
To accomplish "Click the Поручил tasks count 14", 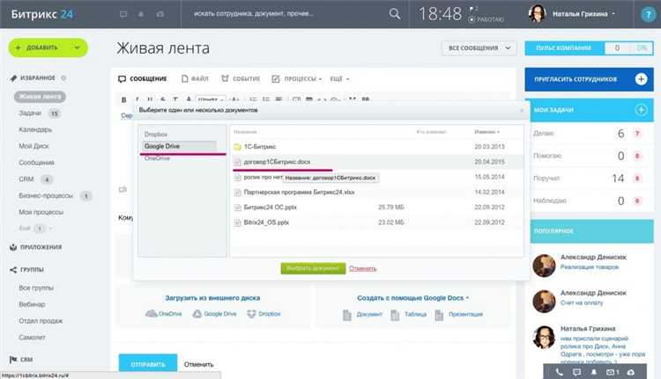I will [618, 179].
